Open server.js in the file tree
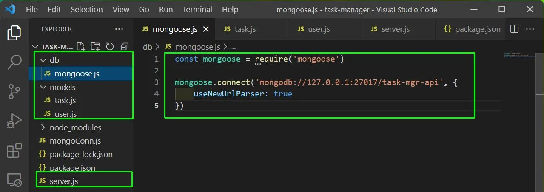Image resolution: width=544 pixels, height=192 pixels. 81,181
